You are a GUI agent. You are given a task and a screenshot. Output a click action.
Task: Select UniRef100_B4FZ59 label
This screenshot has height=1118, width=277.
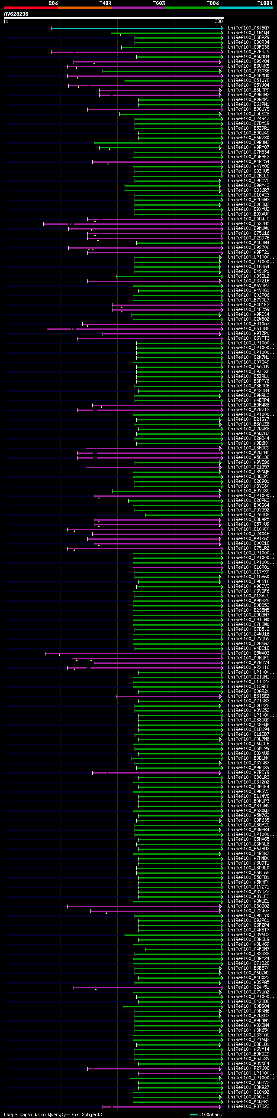248,309
